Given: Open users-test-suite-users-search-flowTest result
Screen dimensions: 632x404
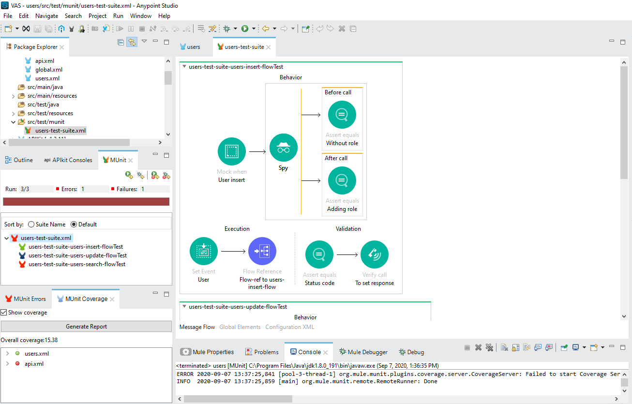Looking at the screenshot, I should click(x=76, y=264).
